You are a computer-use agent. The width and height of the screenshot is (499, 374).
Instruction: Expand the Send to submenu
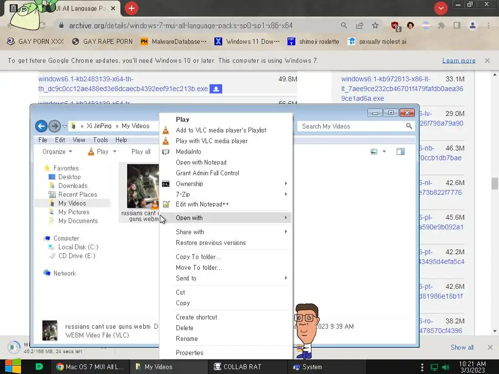pyautogui.click(x=226, y=278)
